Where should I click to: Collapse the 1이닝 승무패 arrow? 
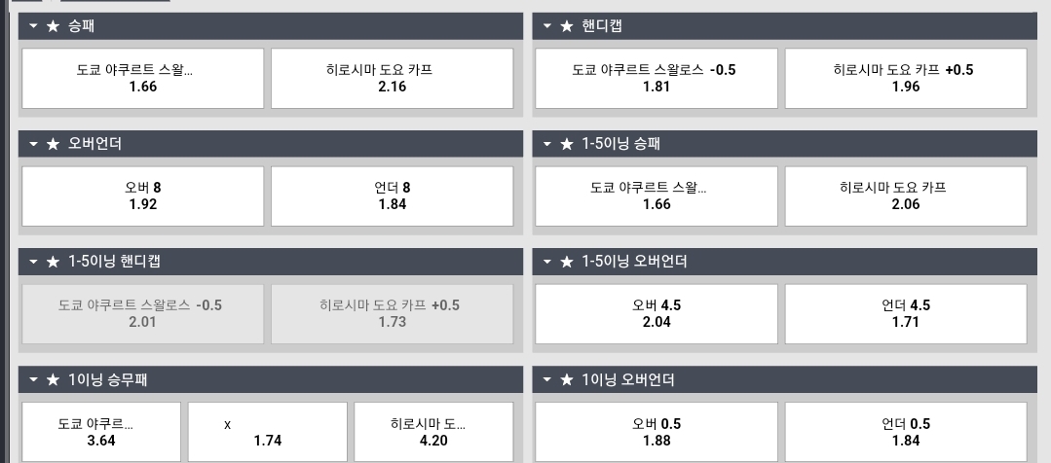click(x=33, y=380)
